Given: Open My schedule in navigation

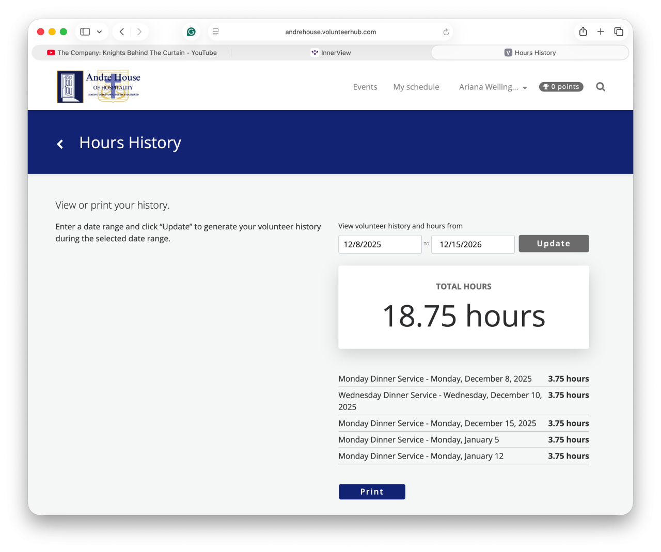Looking at the screenshot, I should [416, 87].
